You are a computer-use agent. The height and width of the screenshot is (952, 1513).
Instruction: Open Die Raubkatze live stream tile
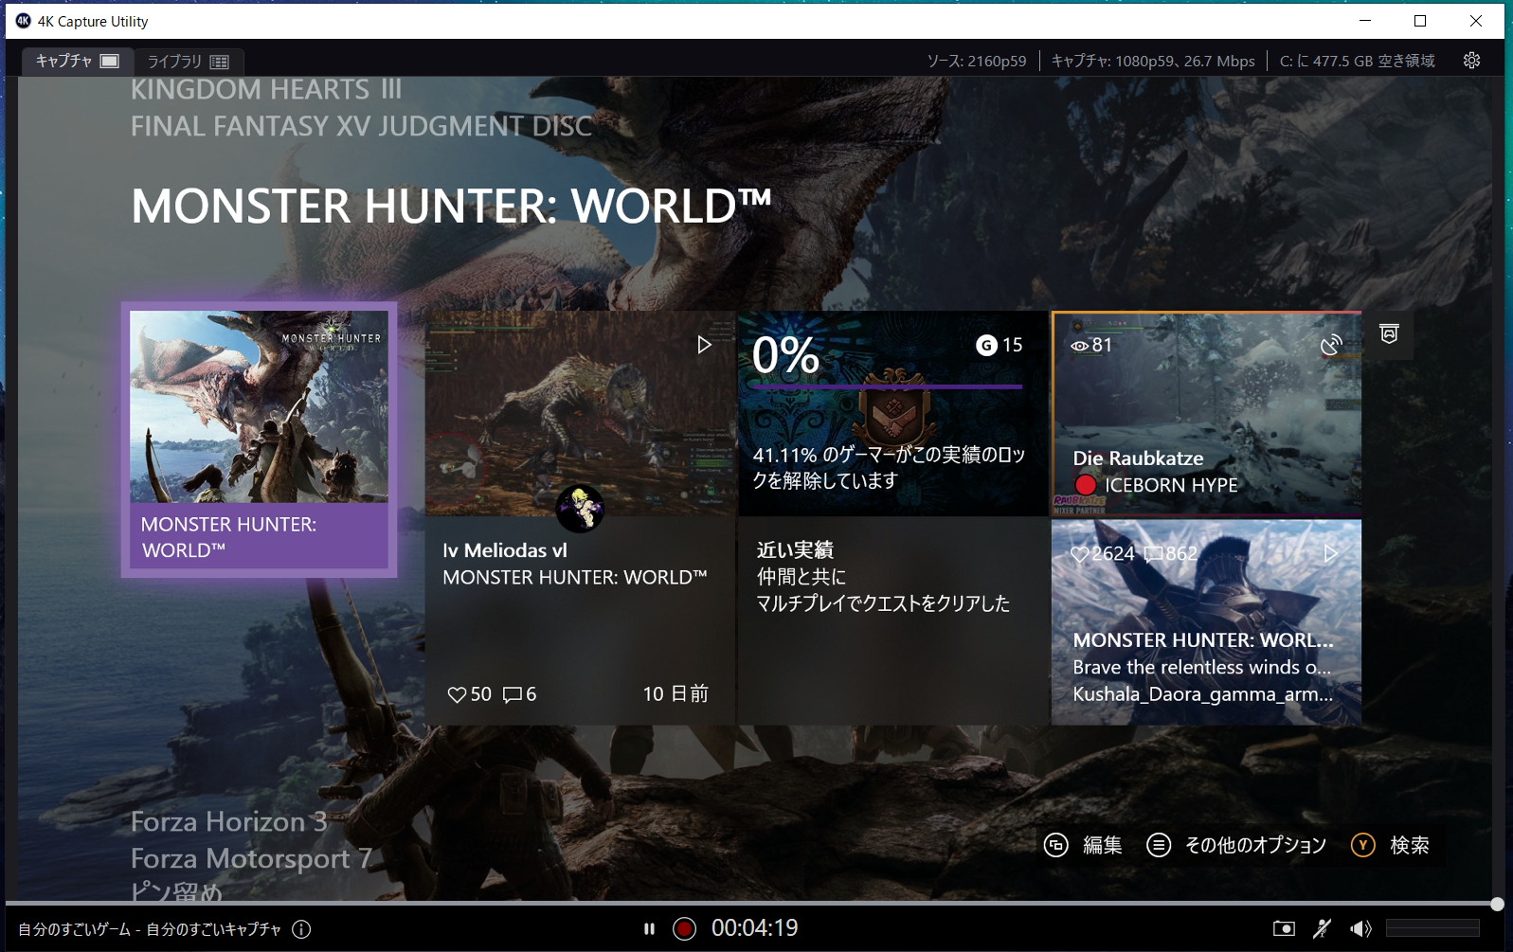(x=1206, y=413)
